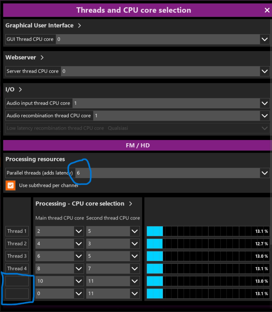Expand the Graphical User Interface section chevron
This screenshot has width=272, height=312.
click(79, 26)
